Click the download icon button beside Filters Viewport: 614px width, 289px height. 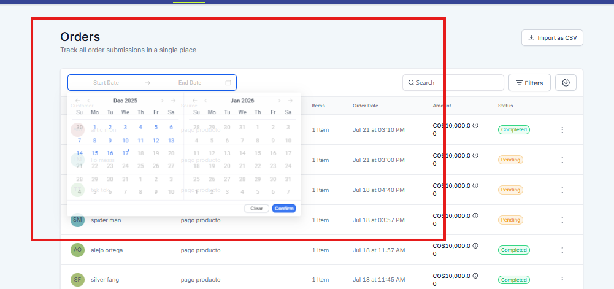coord(566,83)
